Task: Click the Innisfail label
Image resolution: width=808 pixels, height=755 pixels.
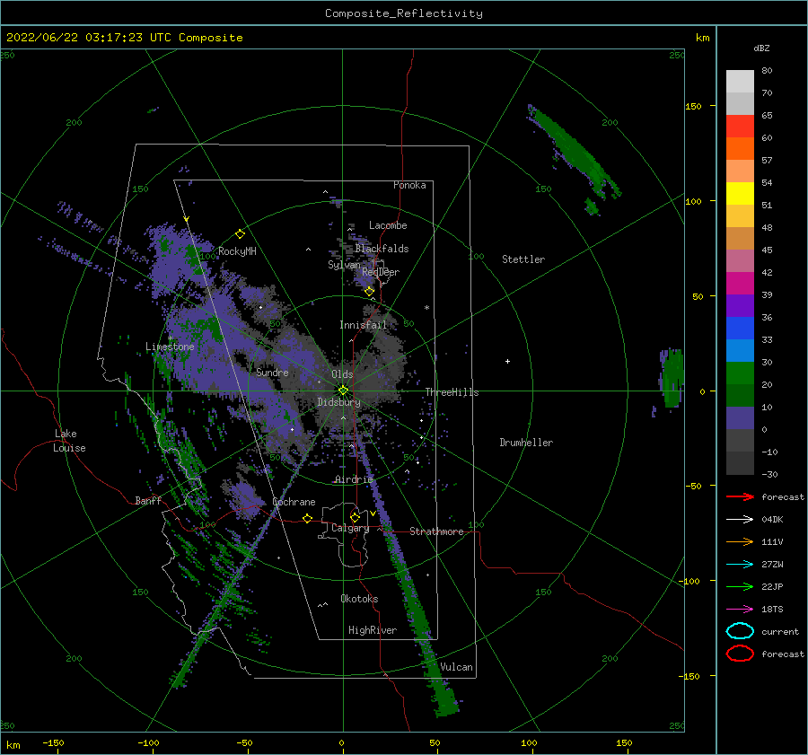Action: pos(364,325)
